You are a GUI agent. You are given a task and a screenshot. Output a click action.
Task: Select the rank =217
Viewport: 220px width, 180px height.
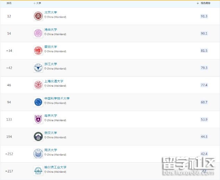pos(9,171)
